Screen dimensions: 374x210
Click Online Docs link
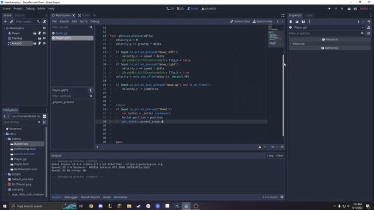click(x=240, y=22)
